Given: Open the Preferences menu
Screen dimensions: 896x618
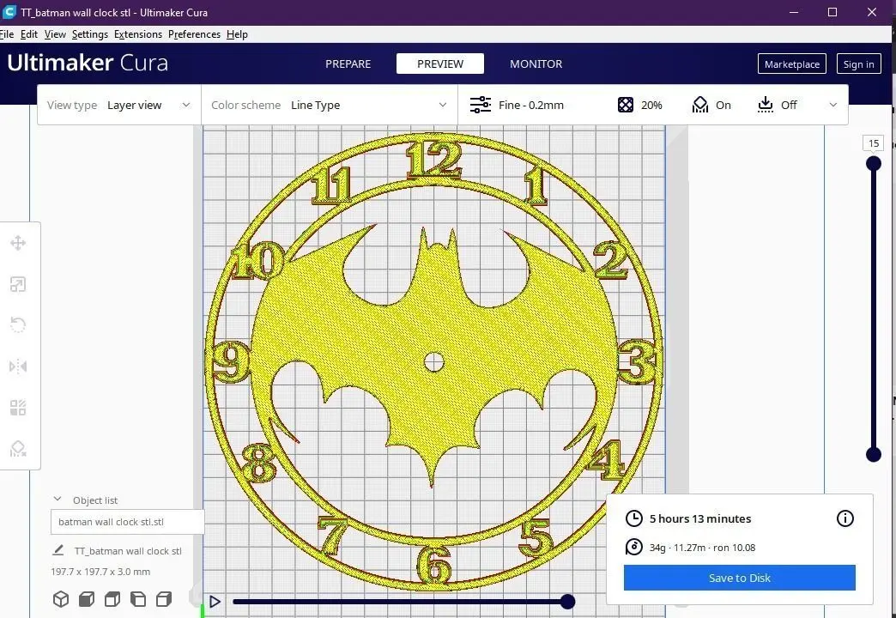Looking at the screenshot, I should coord(194,34).
